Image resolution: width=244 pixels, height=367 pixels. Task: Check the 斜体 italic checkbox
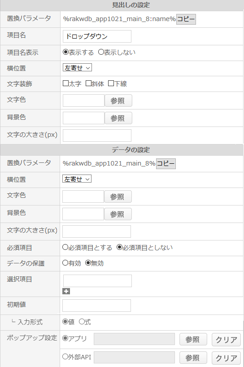pyautogui.click(x=88, y=83)
